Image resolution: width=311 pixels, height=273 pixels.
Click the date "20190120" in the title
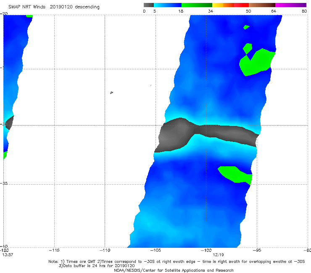point(61,7)
